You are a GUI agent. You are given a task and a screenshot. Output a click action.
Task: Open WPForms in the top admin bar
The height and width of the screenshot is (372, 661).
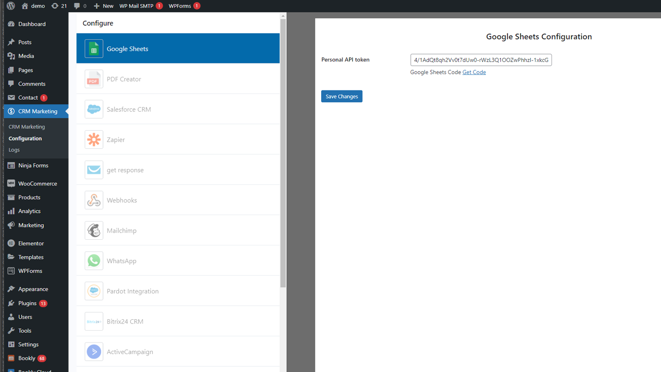(x=184, y=6)
